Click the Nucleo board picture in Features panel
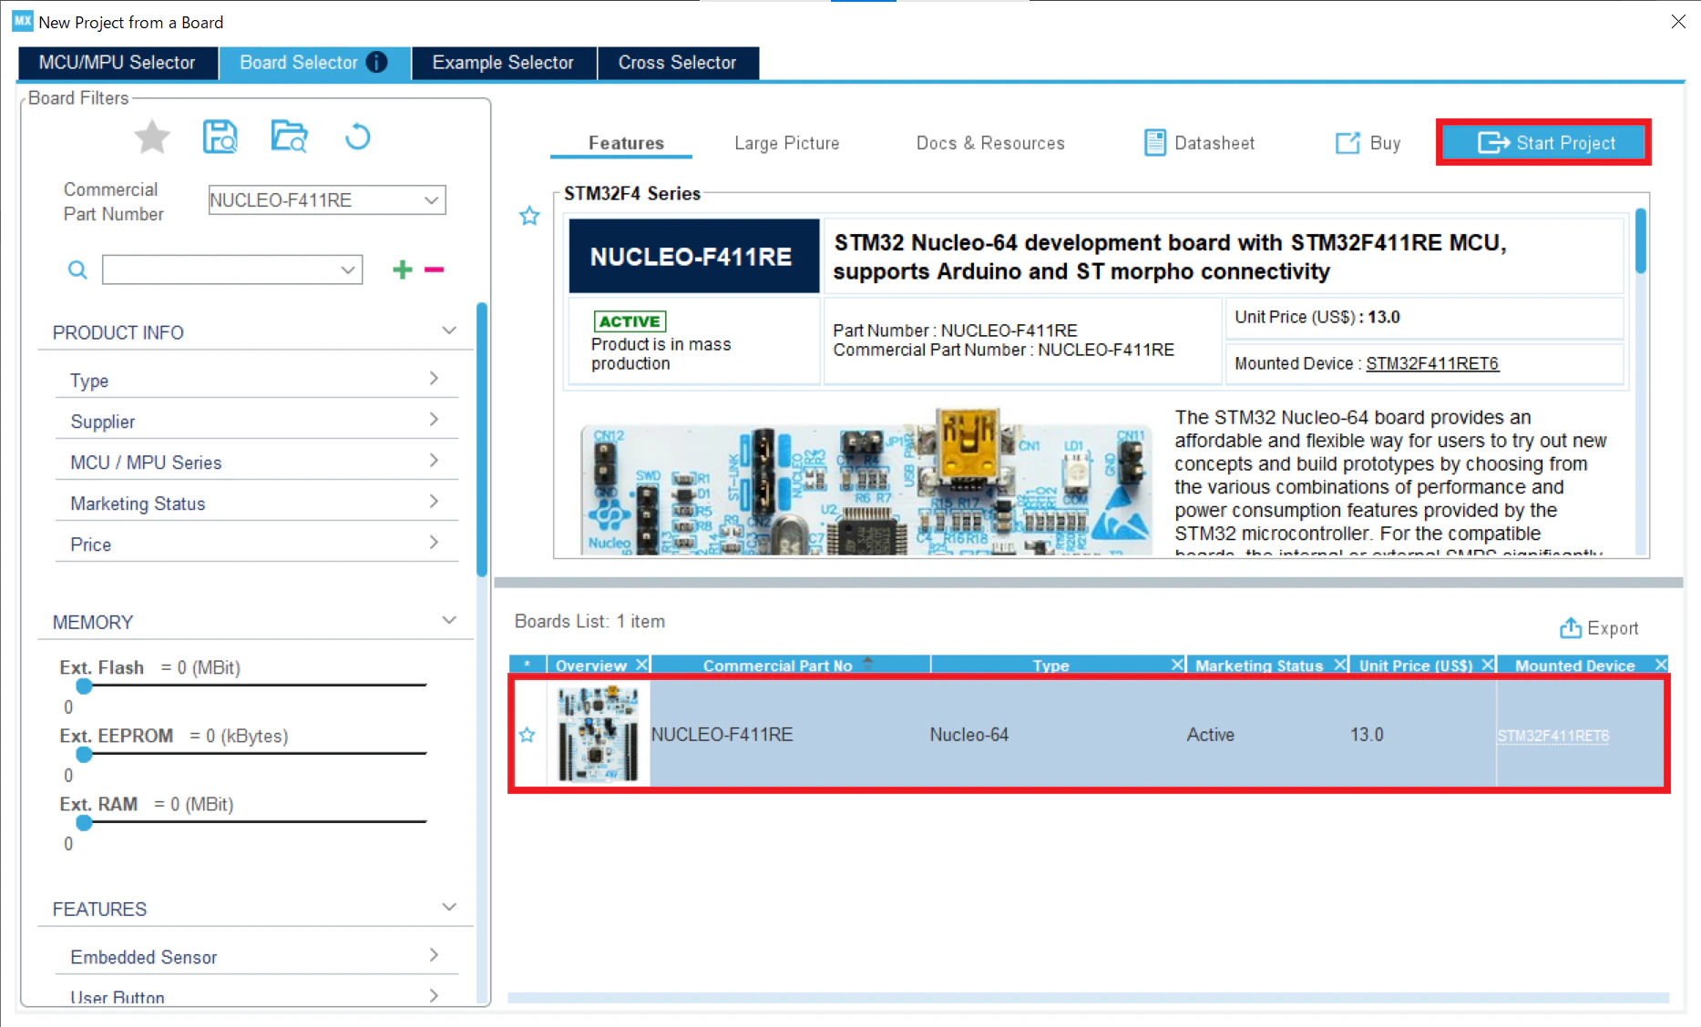1701x1027 pixels. pos(866,483)
